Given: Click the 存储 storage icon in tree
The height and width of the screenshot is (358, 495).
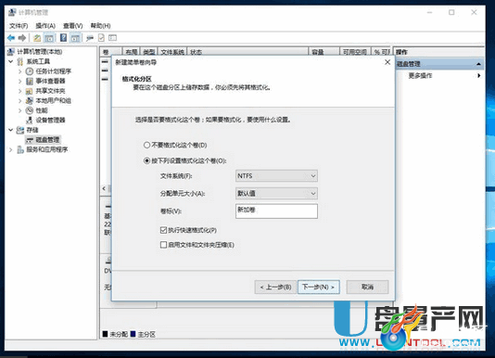Looking at the screenshot, I should click(20, 130).
